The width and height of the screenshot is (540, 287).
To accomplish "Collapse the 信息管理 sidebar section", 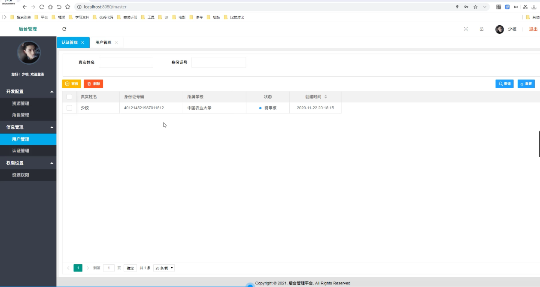I will (28, 127).
